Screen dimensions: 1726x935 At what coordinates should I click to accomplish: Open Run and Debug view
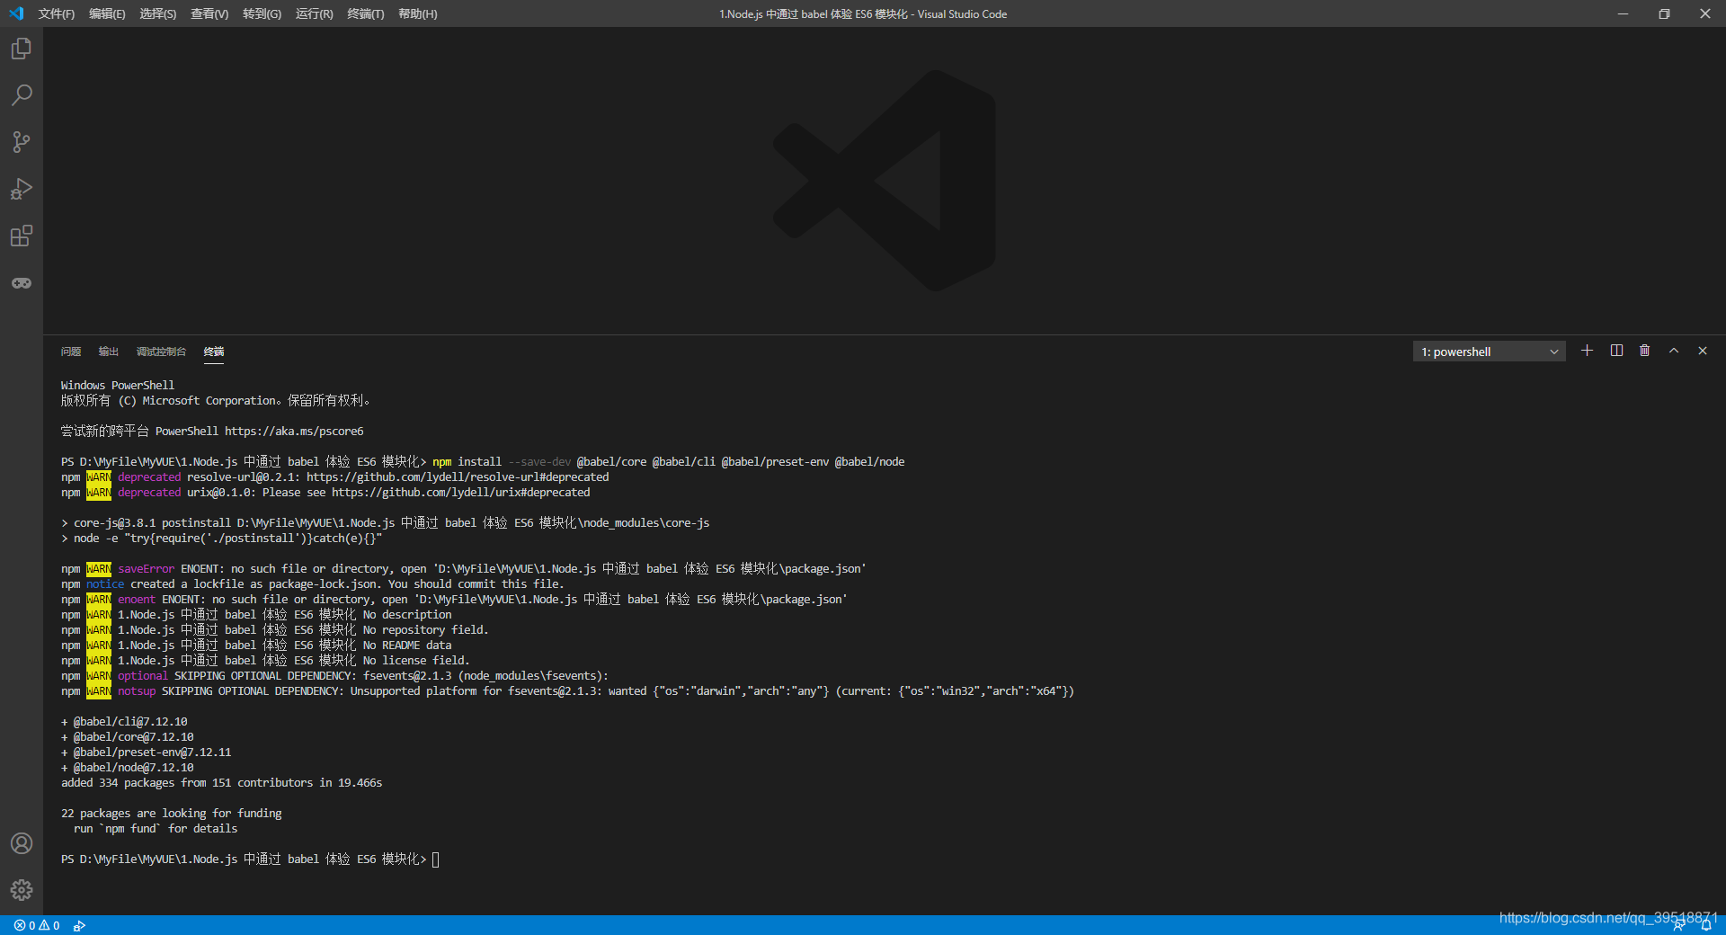(22, 189)
